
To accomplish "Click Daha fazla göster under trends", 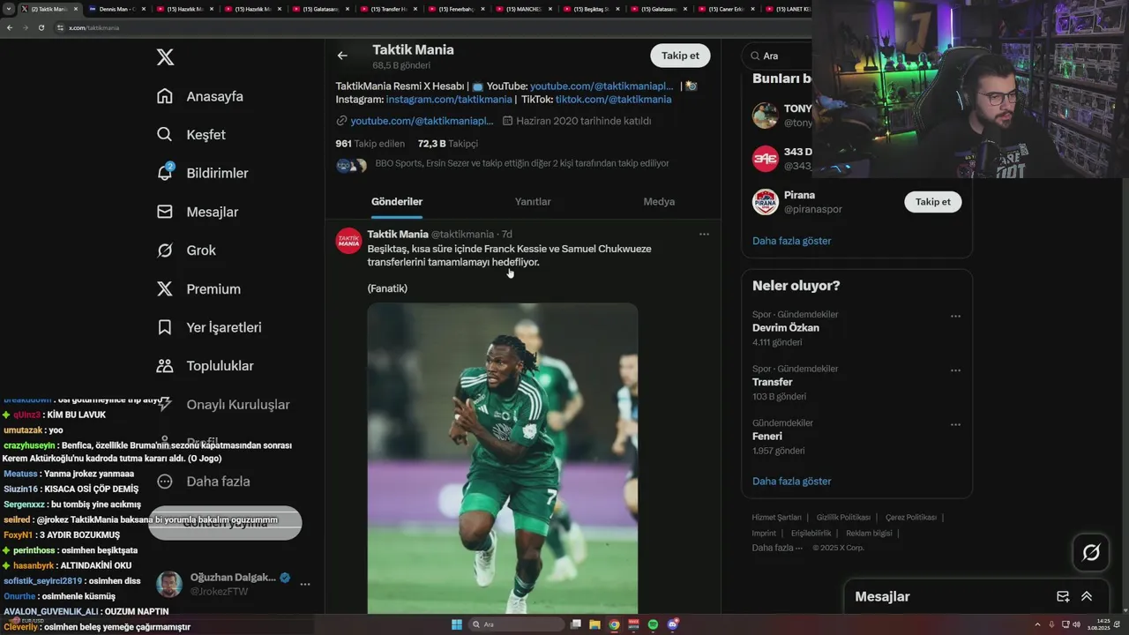I will click(791, 482).
